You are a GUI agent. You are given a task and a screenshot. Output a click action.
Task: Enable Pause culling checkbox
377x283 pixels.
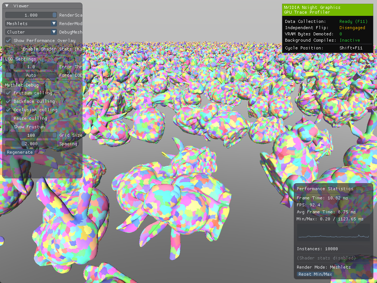8,118
